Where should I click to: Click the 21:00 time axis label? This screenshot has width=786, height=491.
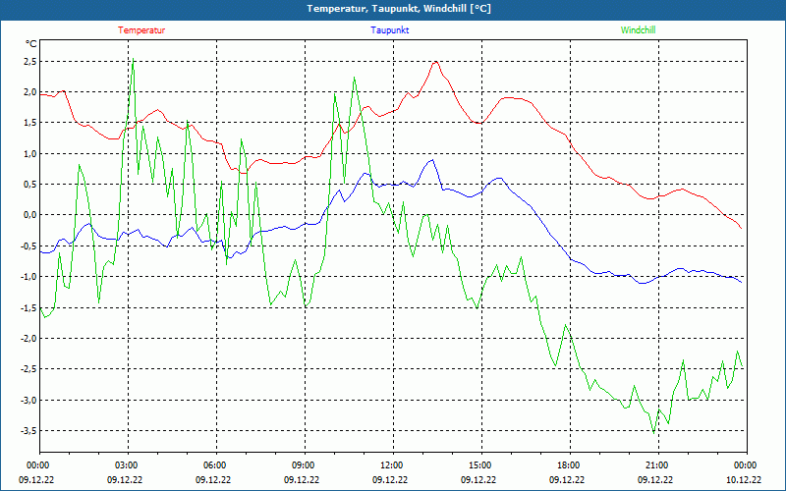[x=658, y=465]
